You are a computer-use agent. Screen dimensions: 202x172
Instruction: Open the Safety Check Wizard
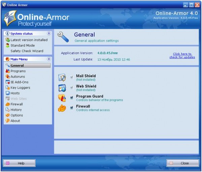click(x=27, y=51)
